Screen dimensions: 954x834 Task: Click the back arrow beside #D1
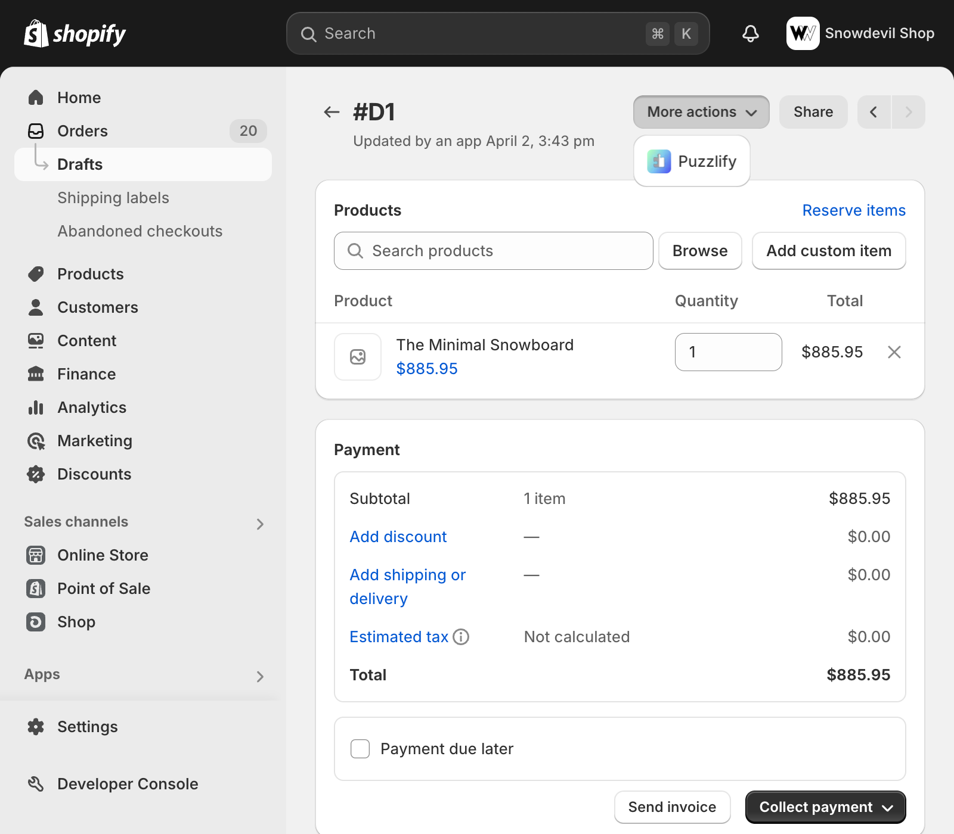332,112
